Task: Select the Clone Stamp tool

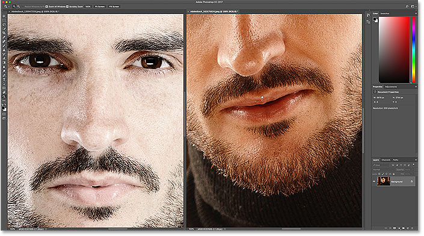Action: pos(4,49)
